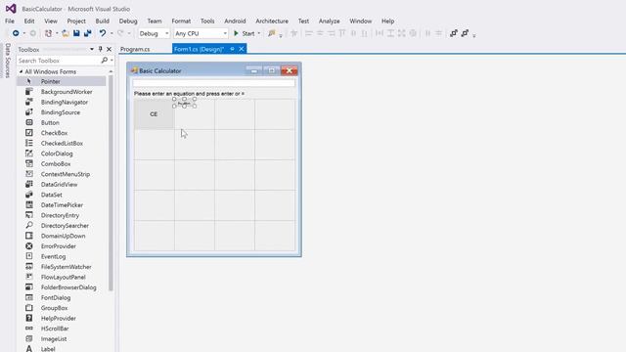Open the Analyze menu
626x352 pixels.
[x=330, y=22]
